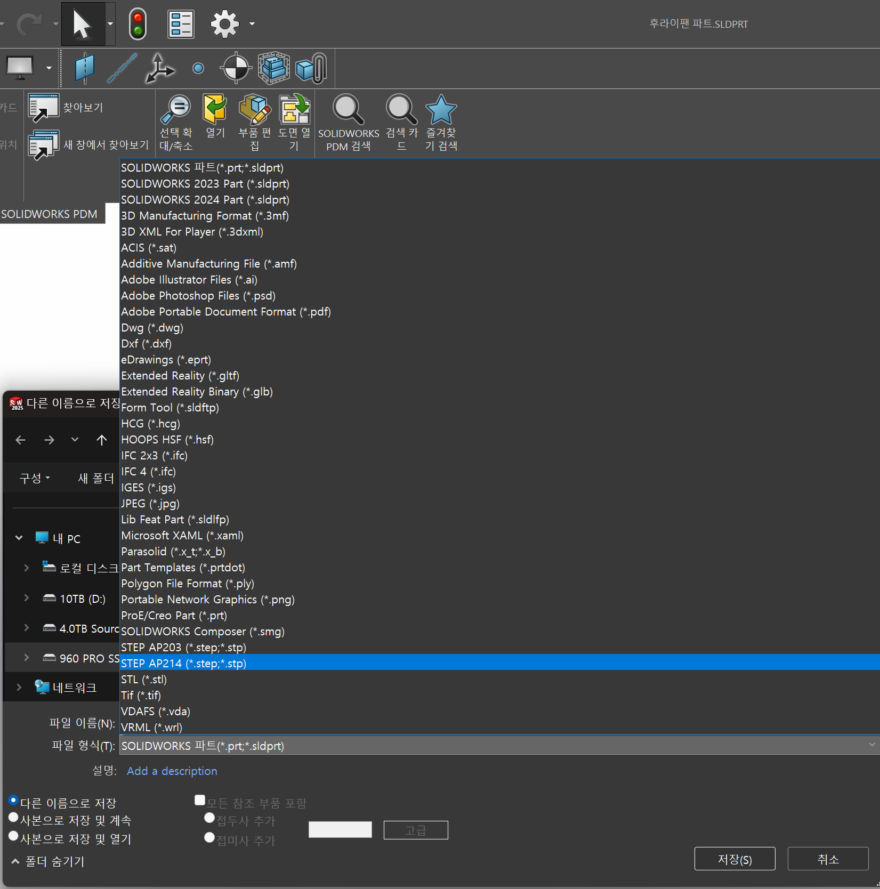Expand the 10TB (D:) drive node

click(27, 598)
